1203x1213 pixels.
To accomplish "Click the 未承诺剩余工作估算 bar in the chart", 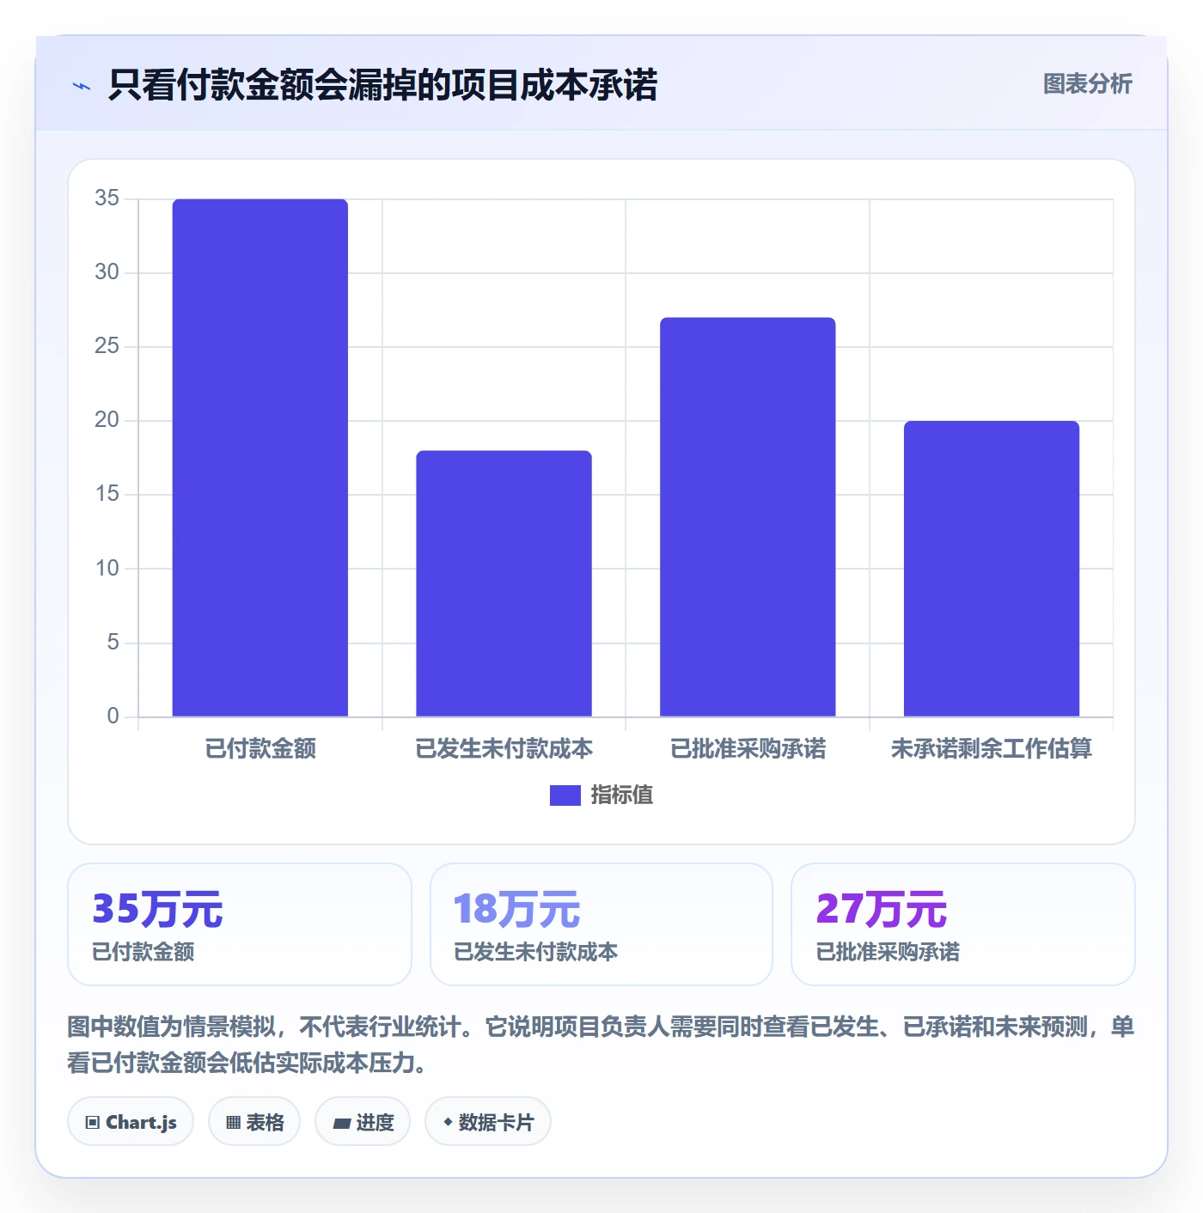I will (992, 569).
